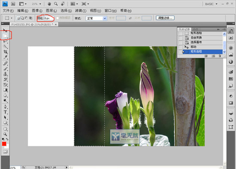Open the 样式 style dropdown showing 正常

(x=96, y=18)
